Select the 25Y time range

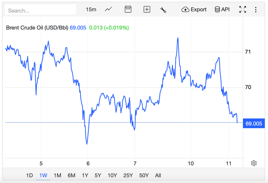pyautogui.click(x=128, y=175)
